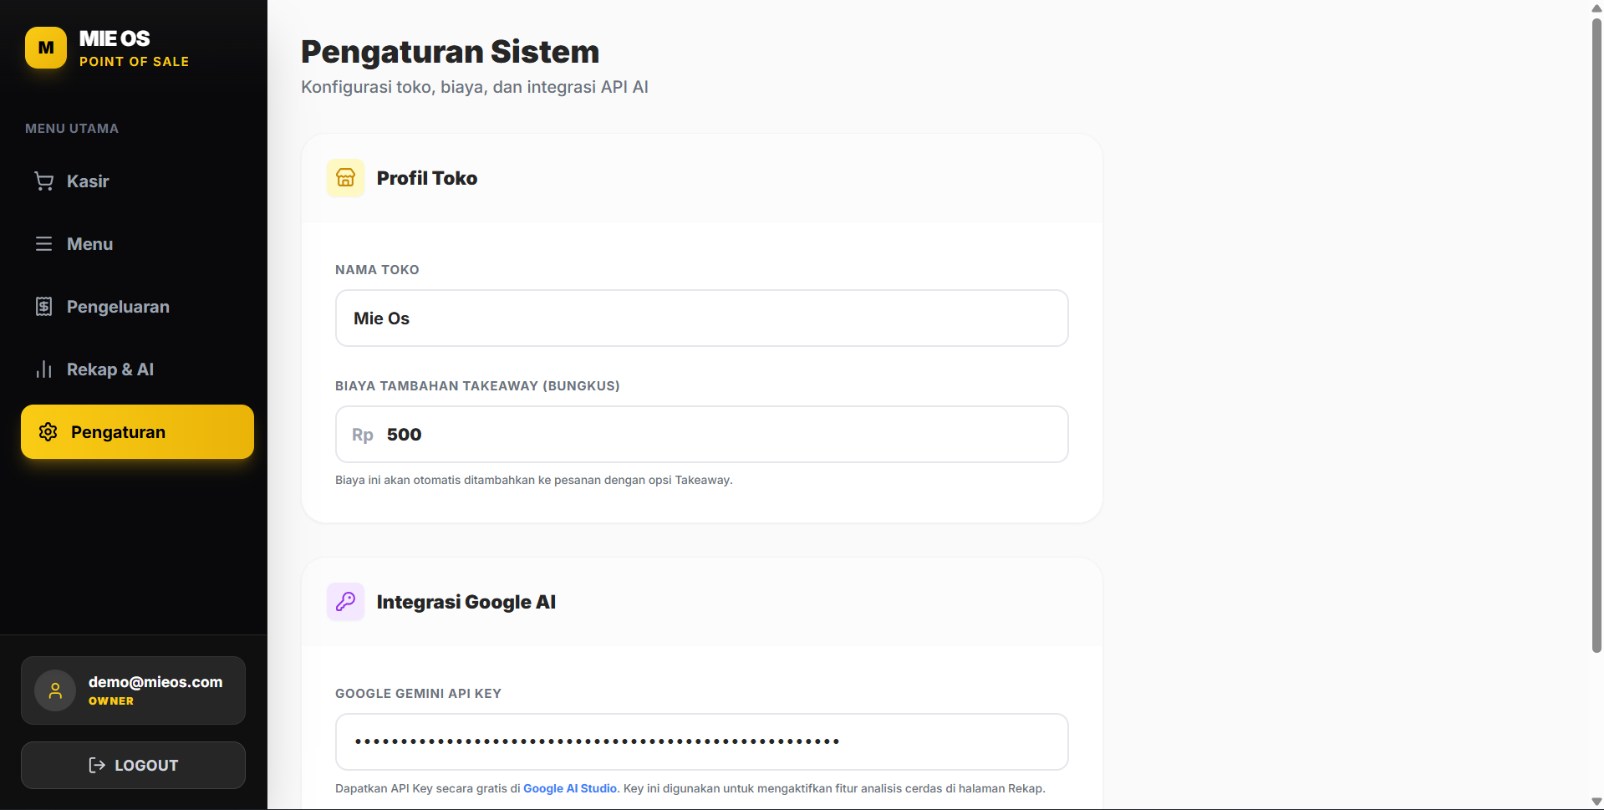This screenshot has width=1604, height=810.
Task: Click the Rekap & AI chart icon
Action: [44, 369]
